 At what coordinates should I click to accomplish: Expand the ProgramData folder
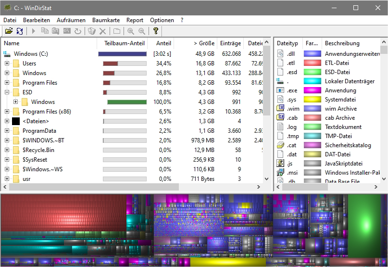click(x=7, y=131)
